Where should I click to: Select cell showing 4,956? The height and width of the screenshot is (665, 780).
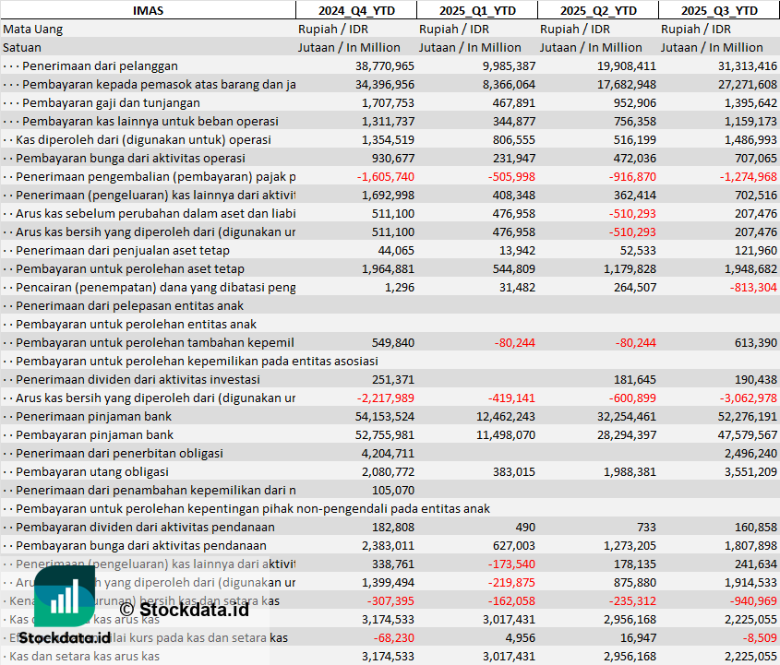click(520, 637)
